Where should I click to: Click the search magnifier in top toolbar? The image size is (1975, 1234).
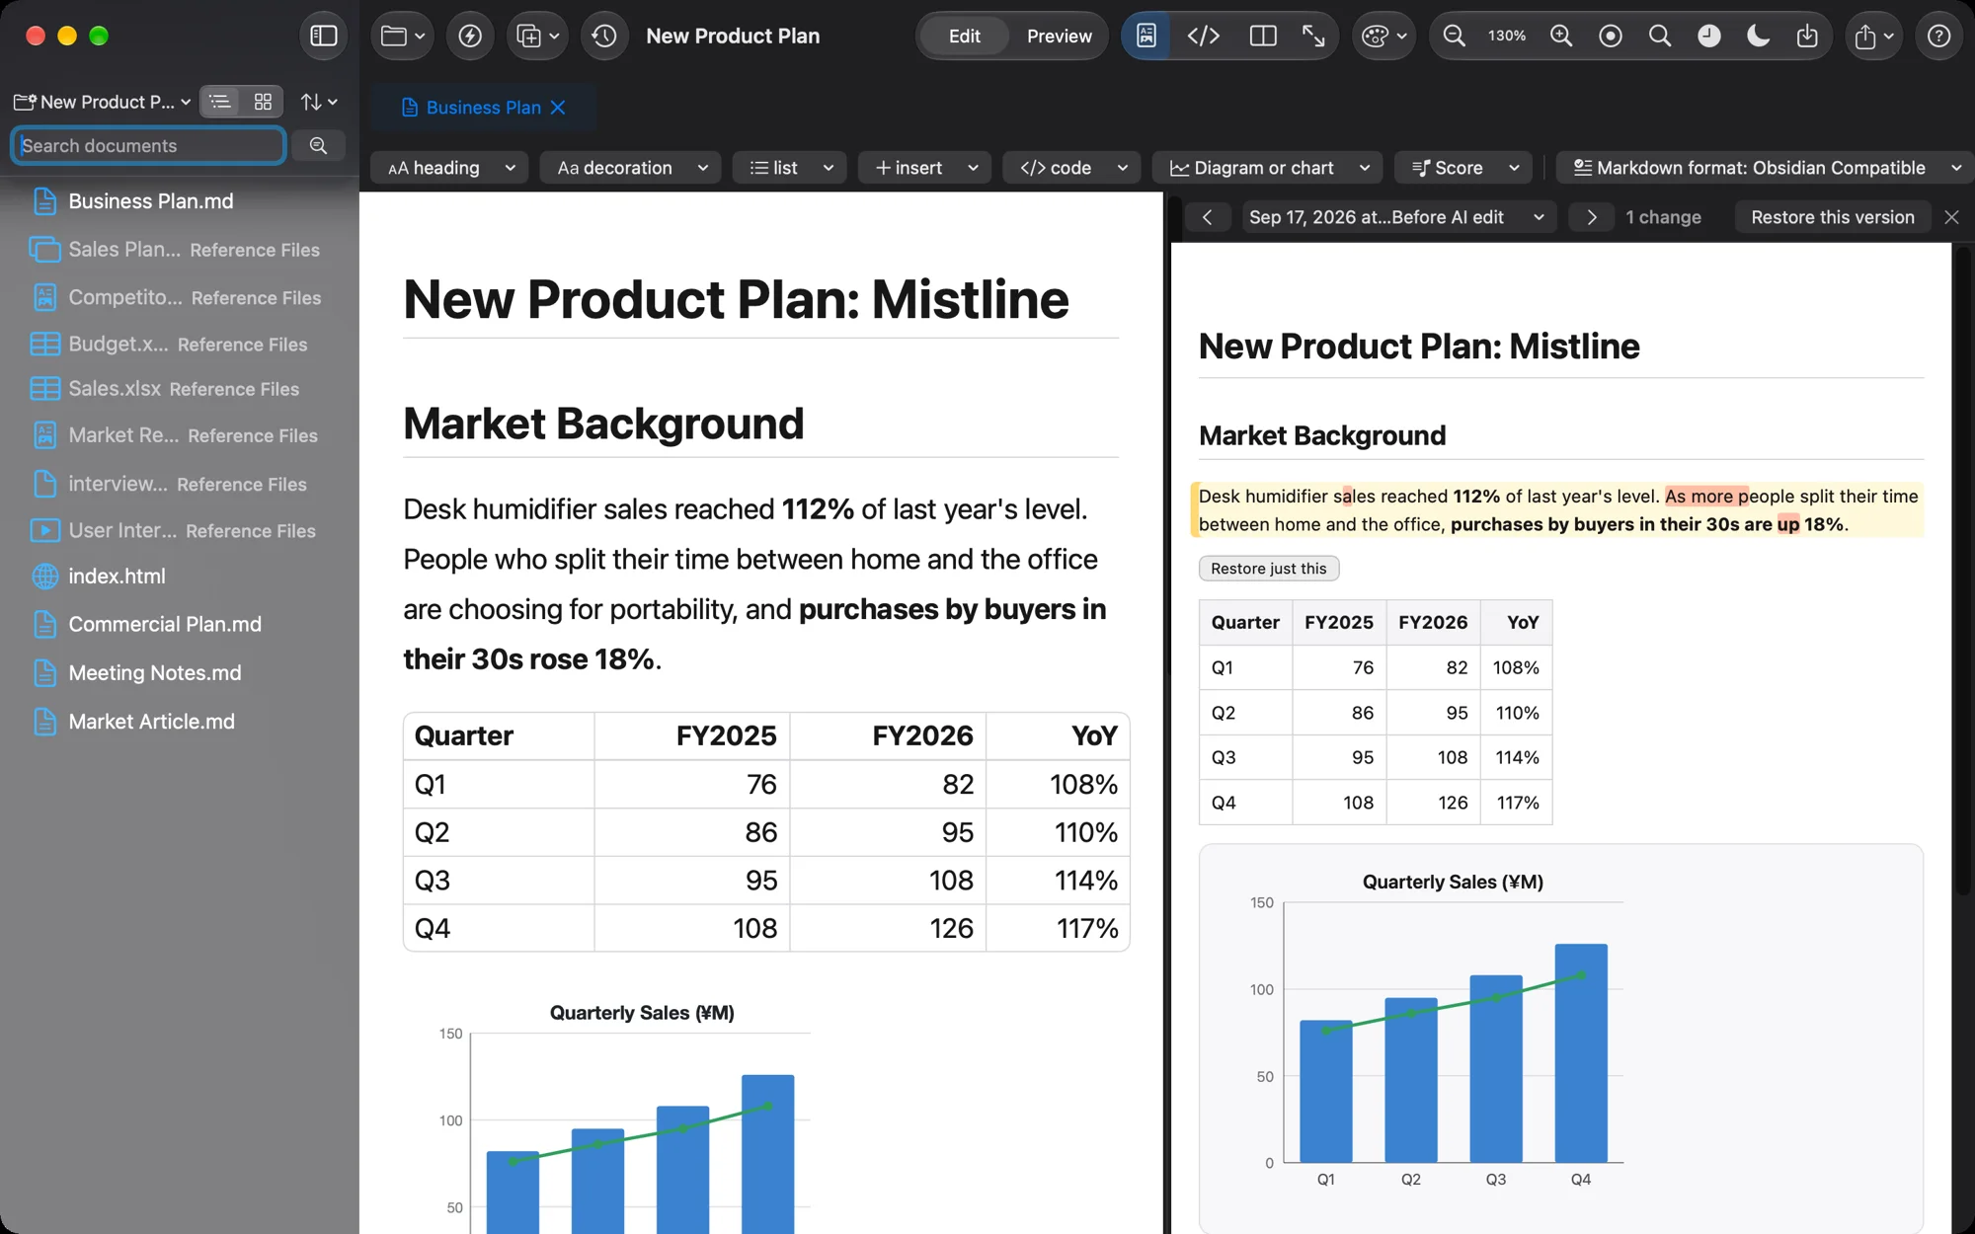(1660, 37)
